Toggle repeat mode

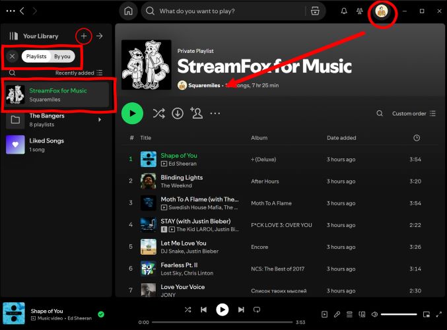click(257, 310)
